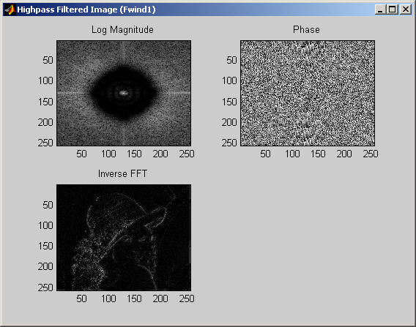Click x-axis label 250 of Inverse FFT
This screenshot has width=416, height=327.
click(187, 298)
